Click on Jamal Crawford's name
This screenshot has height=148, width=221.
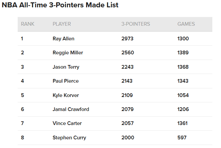tap(71, 109)
